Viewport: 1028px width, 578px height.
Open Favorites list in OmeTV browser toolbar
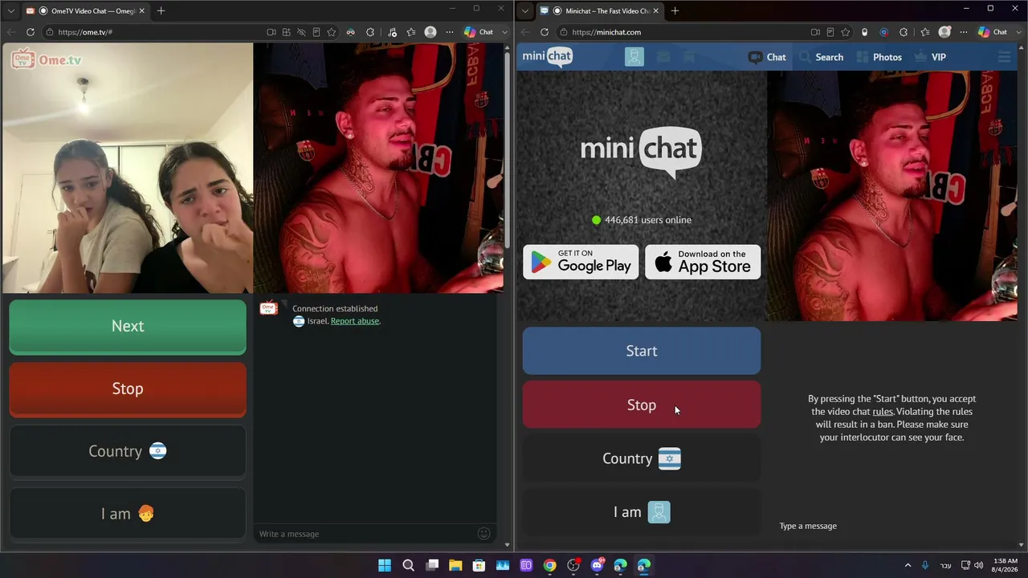click(411, 32)
